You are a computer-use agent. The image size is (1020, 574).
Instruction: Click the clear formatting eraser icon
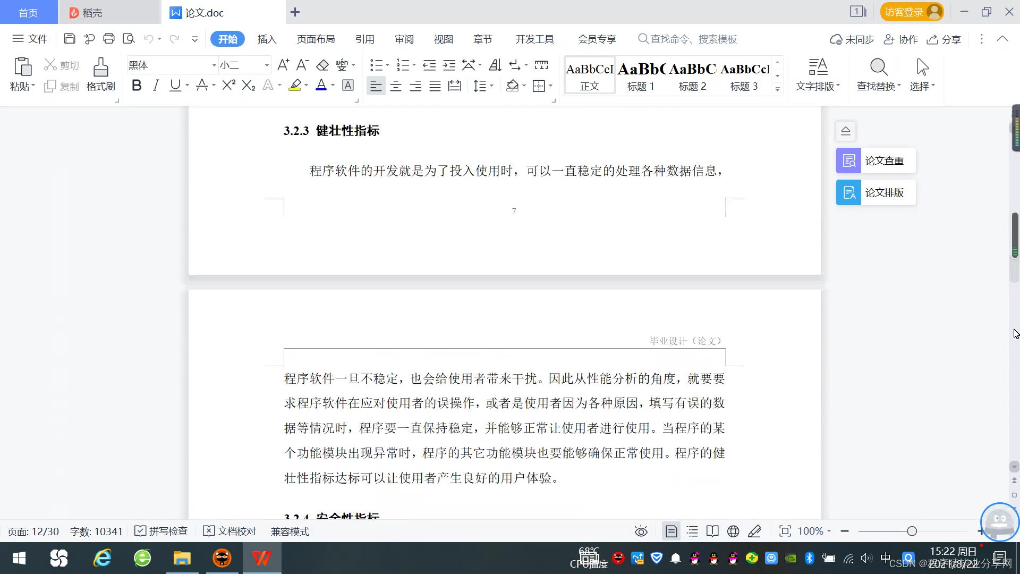tap(322, 65)
